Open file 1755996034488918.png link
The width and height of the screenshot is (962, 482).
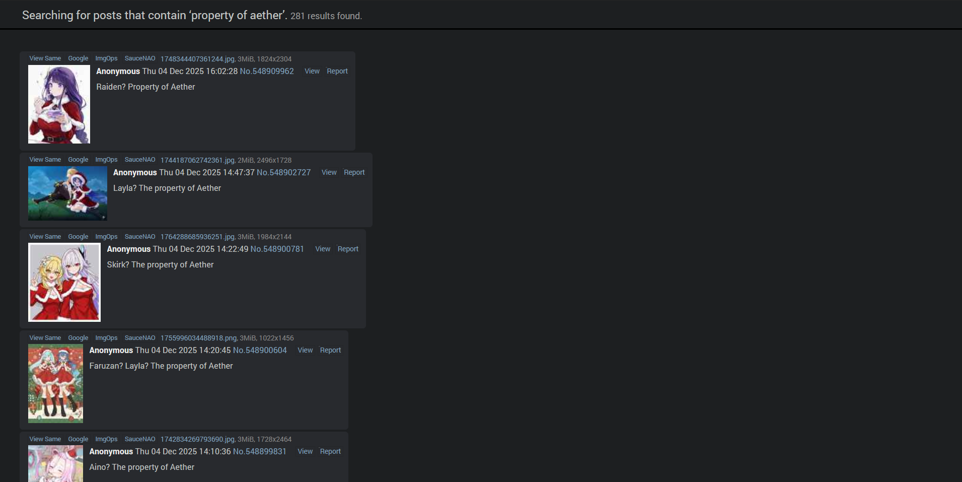(x=198, y=338)
